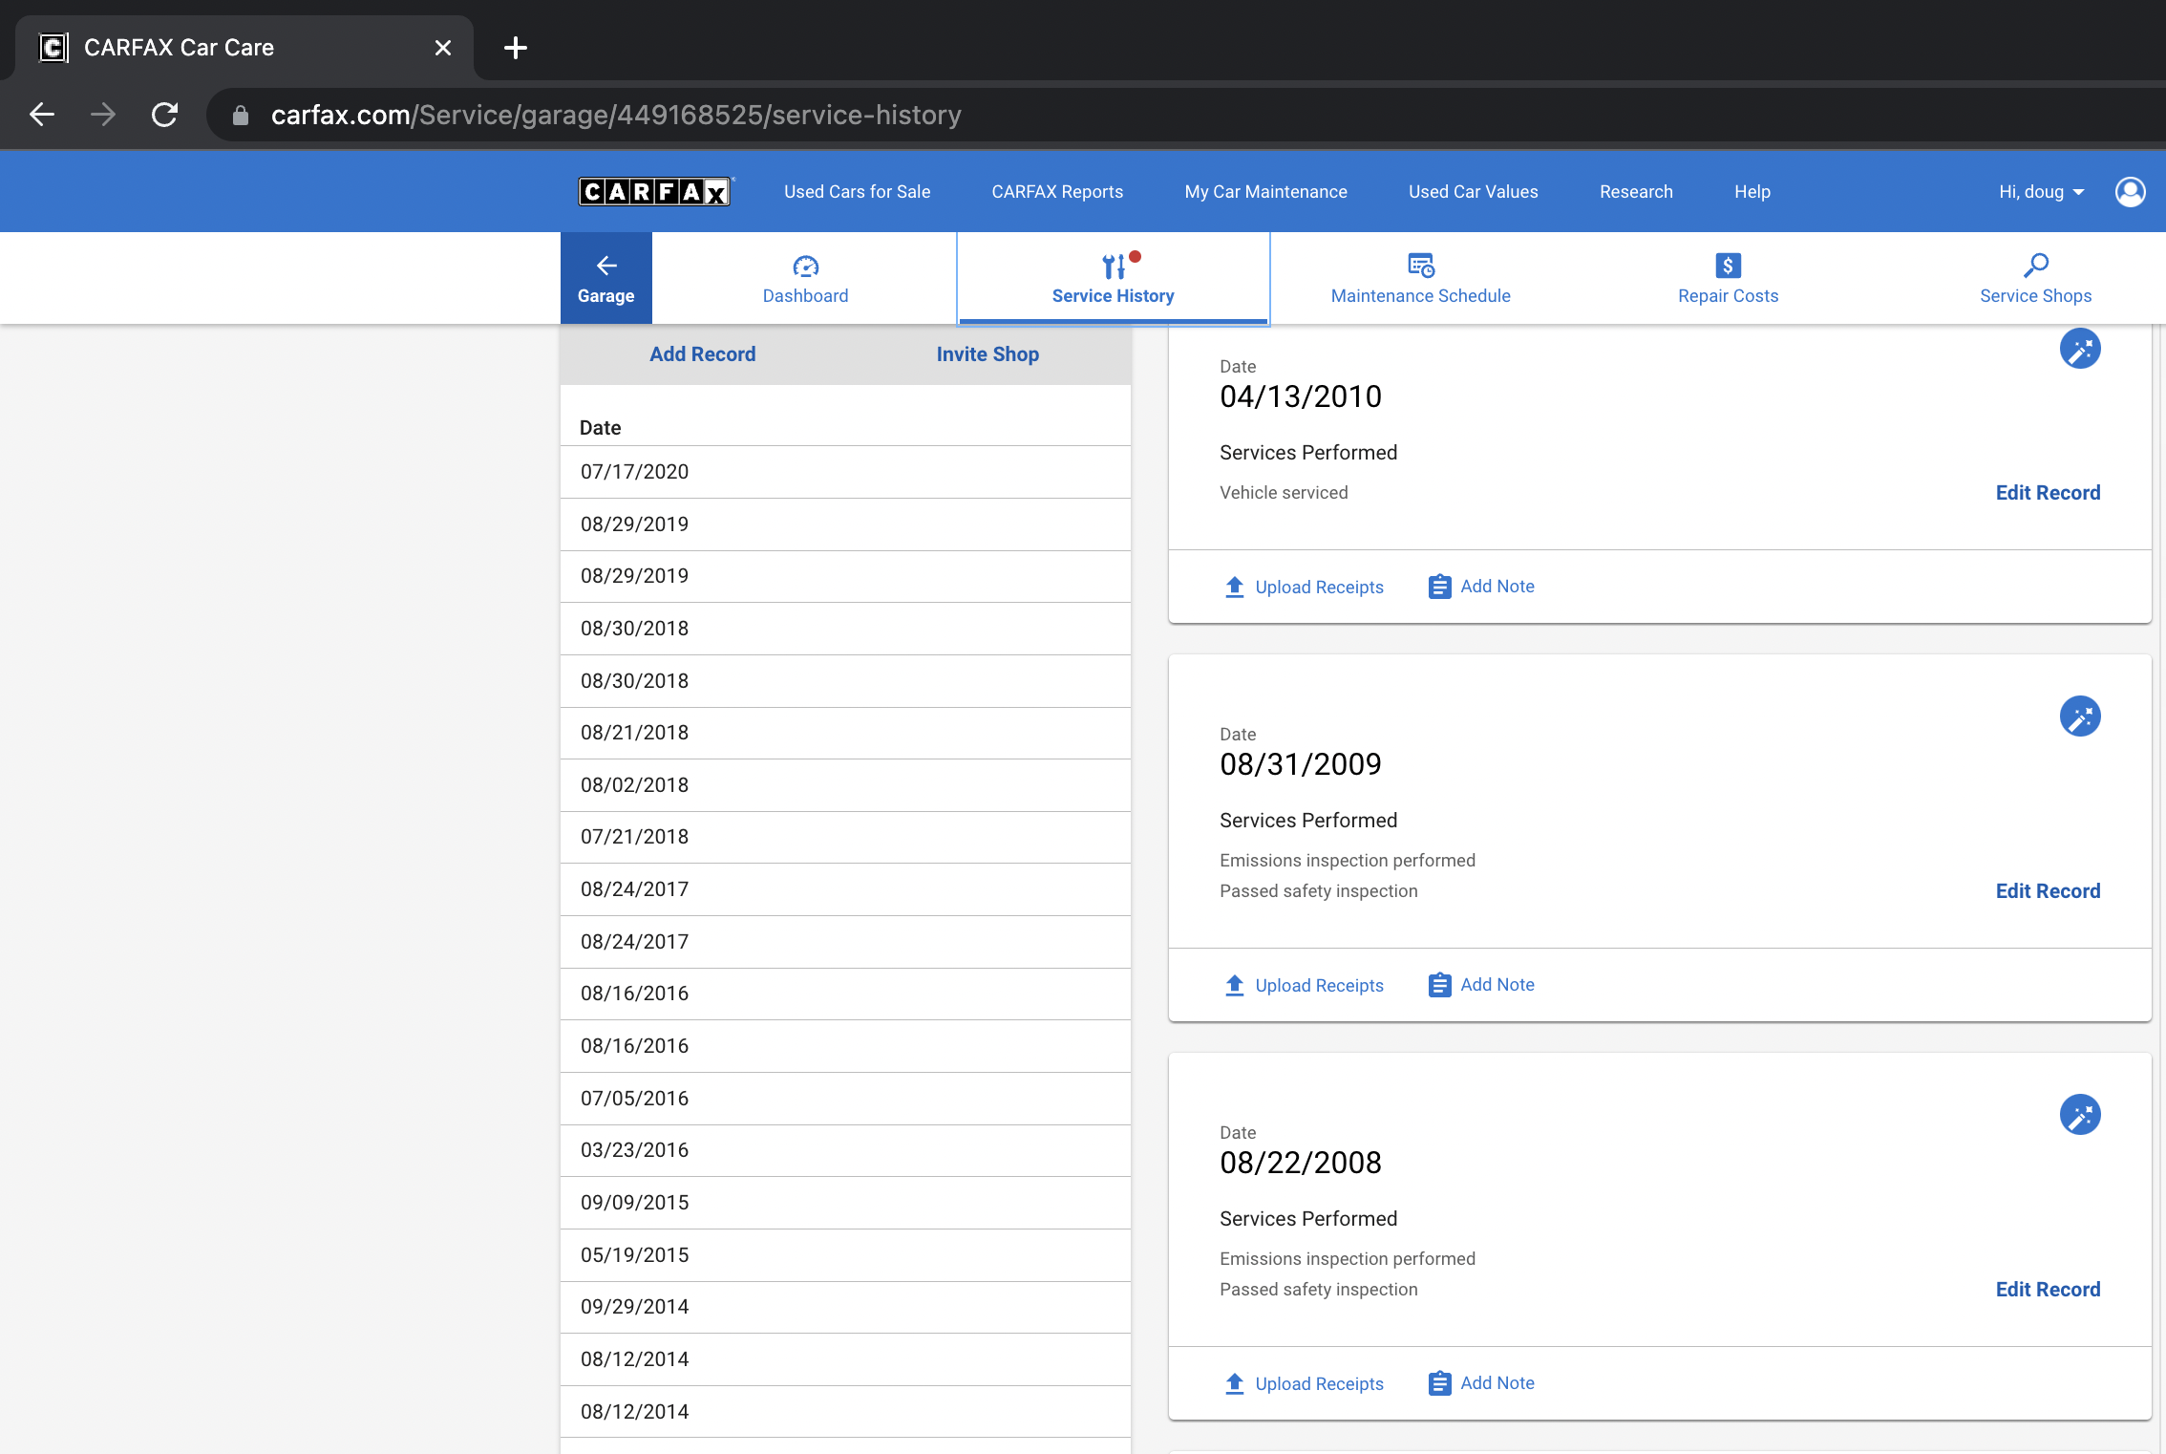Click the Service Shops magnifier icon
2166x1454 pixels.
[x=2036, y=265]
